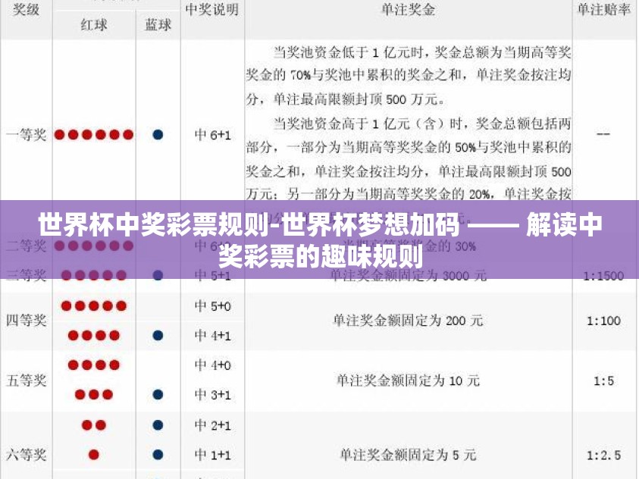Click the blue ball beside 中 3+1
This screenshot has width=639, height=479.
point(158,394)
